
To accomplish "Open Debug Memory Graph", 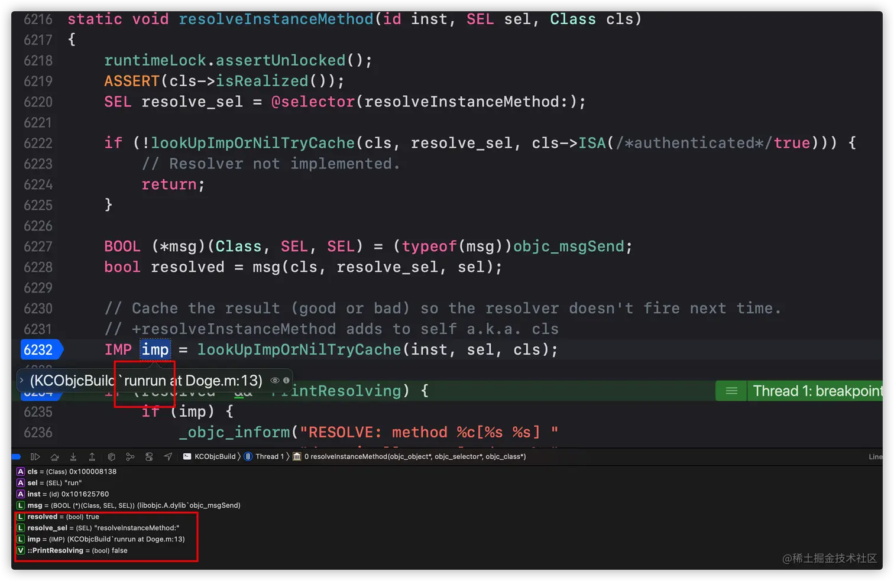I will coord(130,456).
